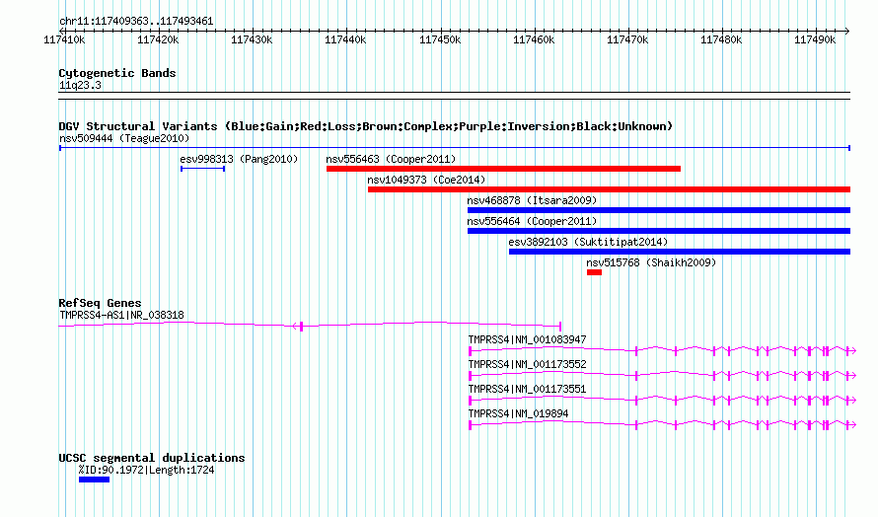This screenshot has width=878, height=517.
Task: Click the 117450k ruler position
Action: [x=440, y=39]
